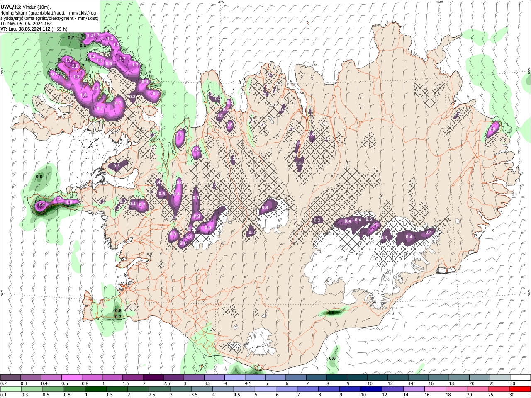Click the 'slydda/snjókoma' legend description line
This screenshot has width=531, height=398.
point(50,18)
